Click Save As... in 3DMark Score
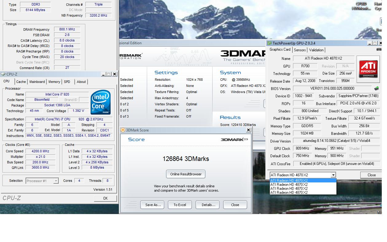This screenshot has height=242, width=387. 153,205
